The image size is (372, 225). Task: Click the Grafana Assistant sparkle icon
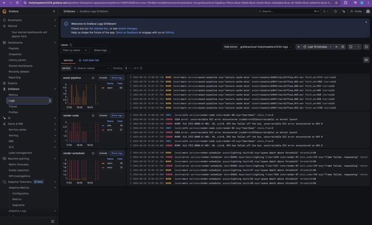point(344,12)
